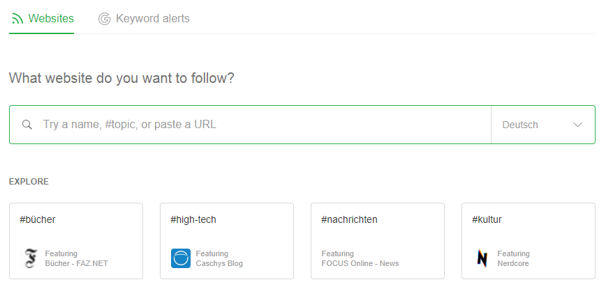Click the magnifying glass search icon
This screenshot has height=289, width=606.
pos(27,125)
